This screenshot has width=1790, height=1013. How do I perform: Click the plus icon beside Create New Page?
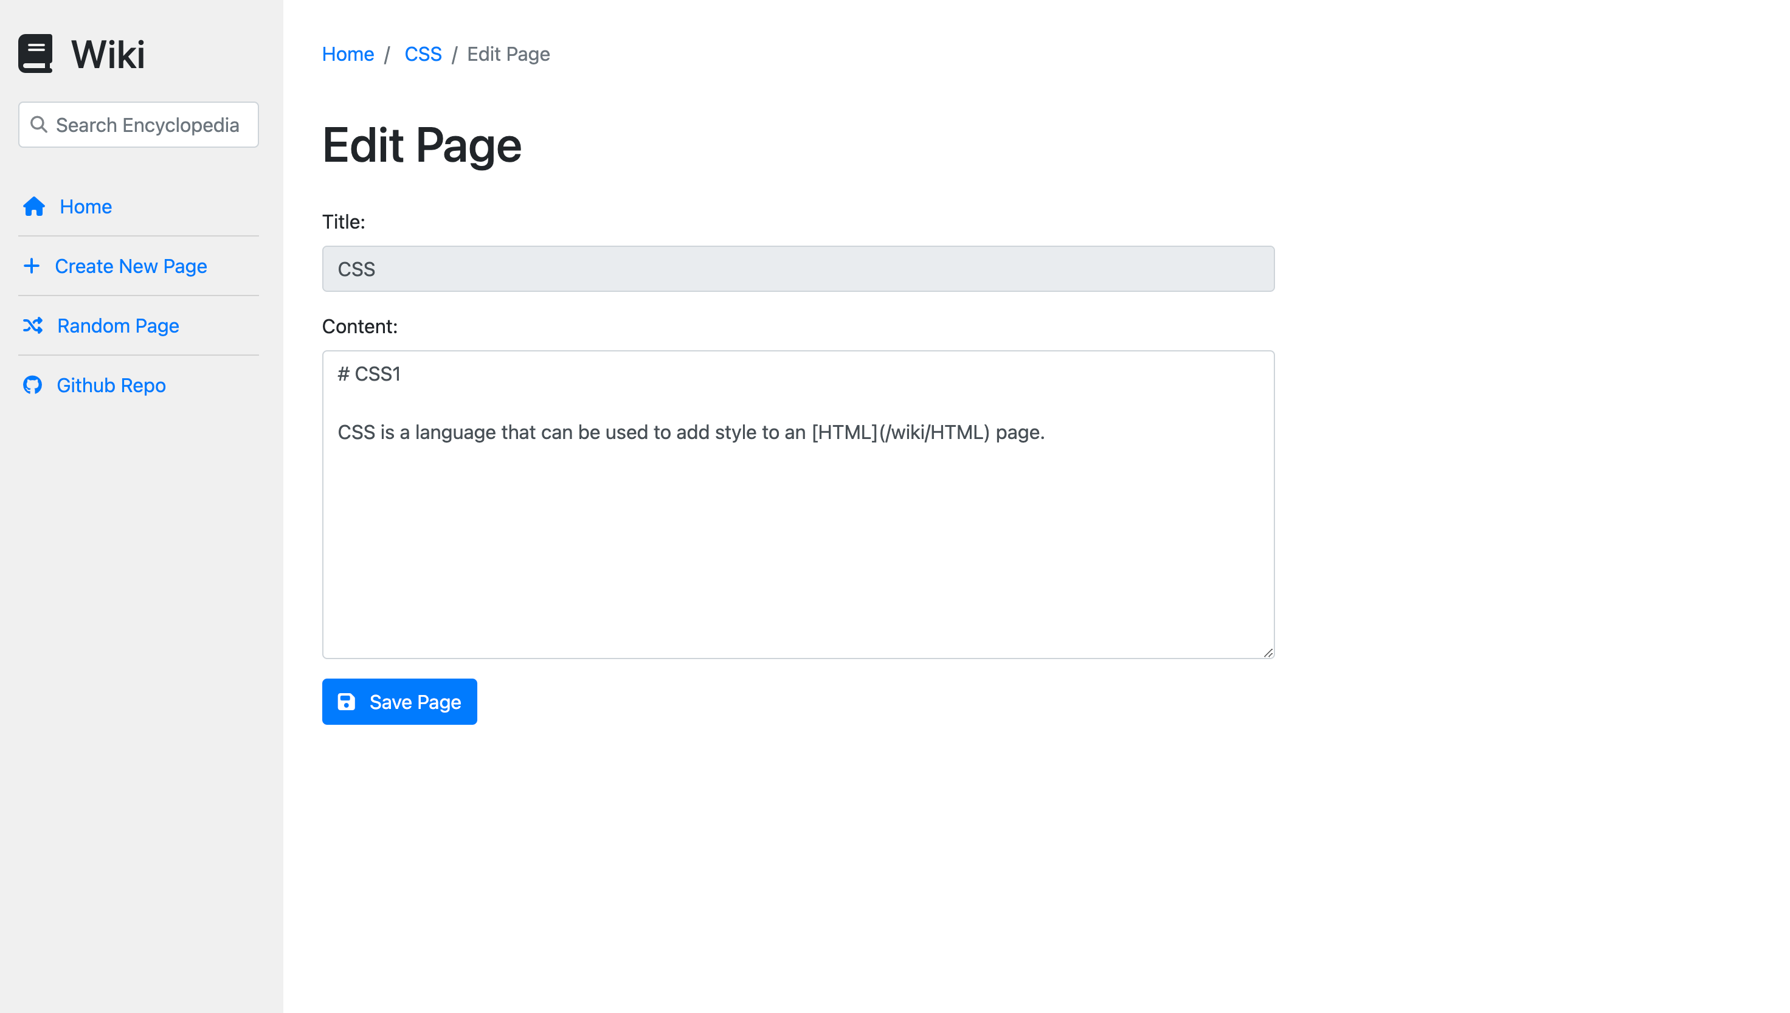point(31,266)
